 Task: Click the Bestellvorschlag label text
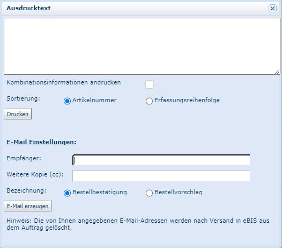[179, 192]
